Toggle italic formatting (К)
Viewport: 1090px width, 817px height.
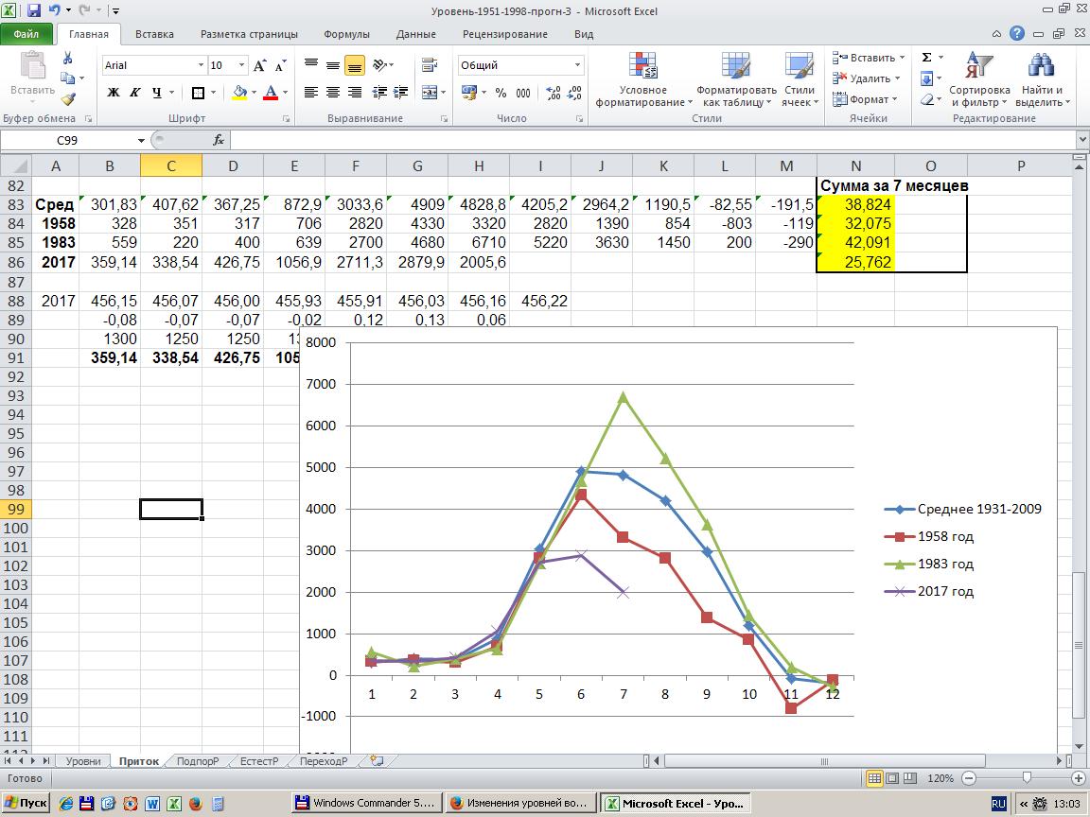point(135,93)
